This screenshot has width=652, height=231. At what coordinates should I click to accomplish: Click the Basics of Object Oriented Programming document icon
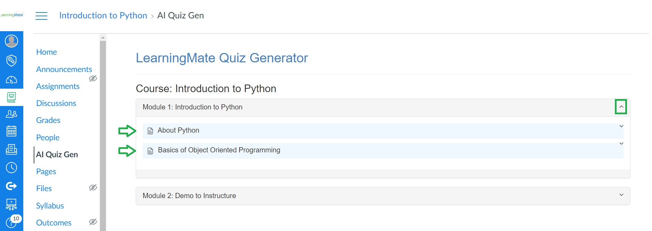point(150,151)
